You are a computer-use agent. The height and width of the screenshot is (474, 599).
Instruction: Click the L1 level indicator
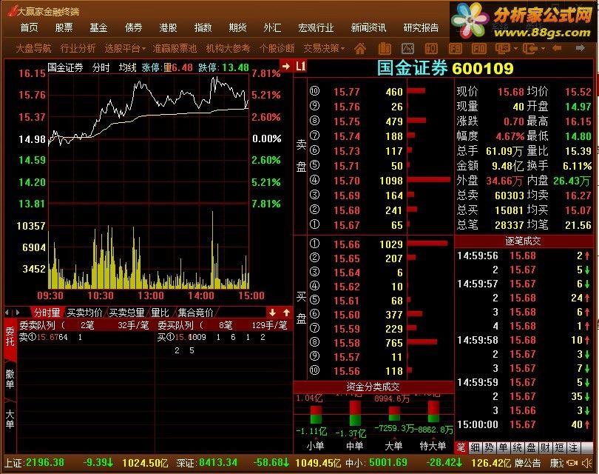(x=301, y=66)
